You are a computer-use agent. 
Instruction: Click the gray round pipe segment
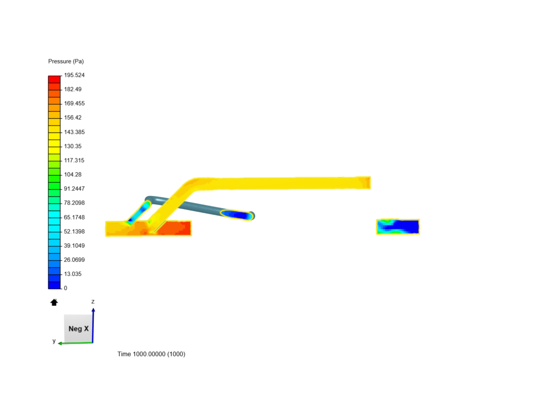[199, 207]
